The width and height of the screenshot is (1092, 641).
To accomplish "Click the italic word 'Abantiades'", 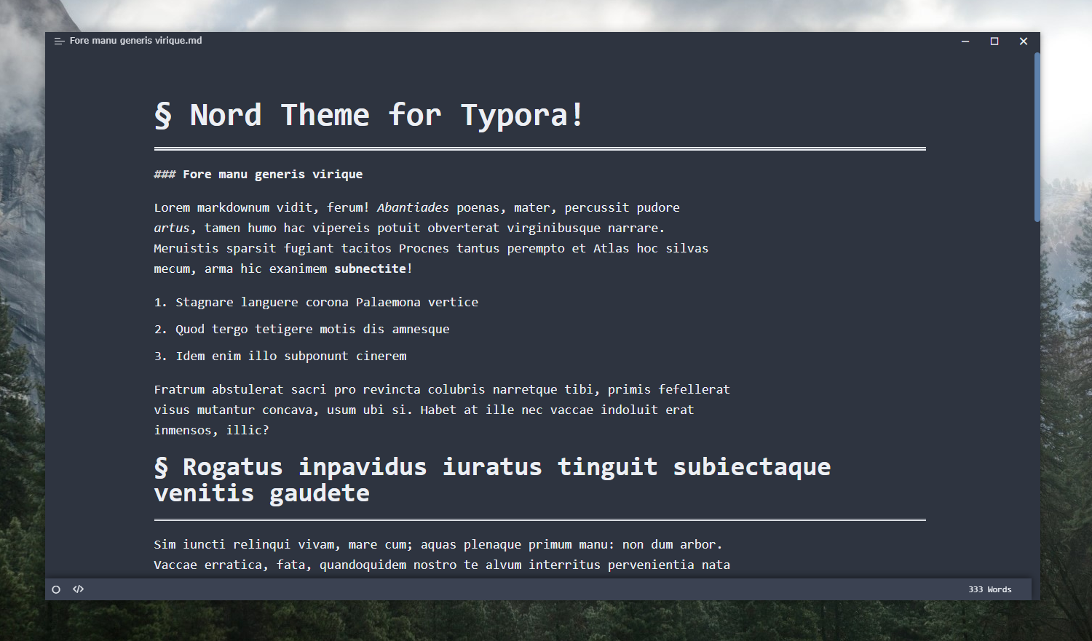I will click(413, 207).
